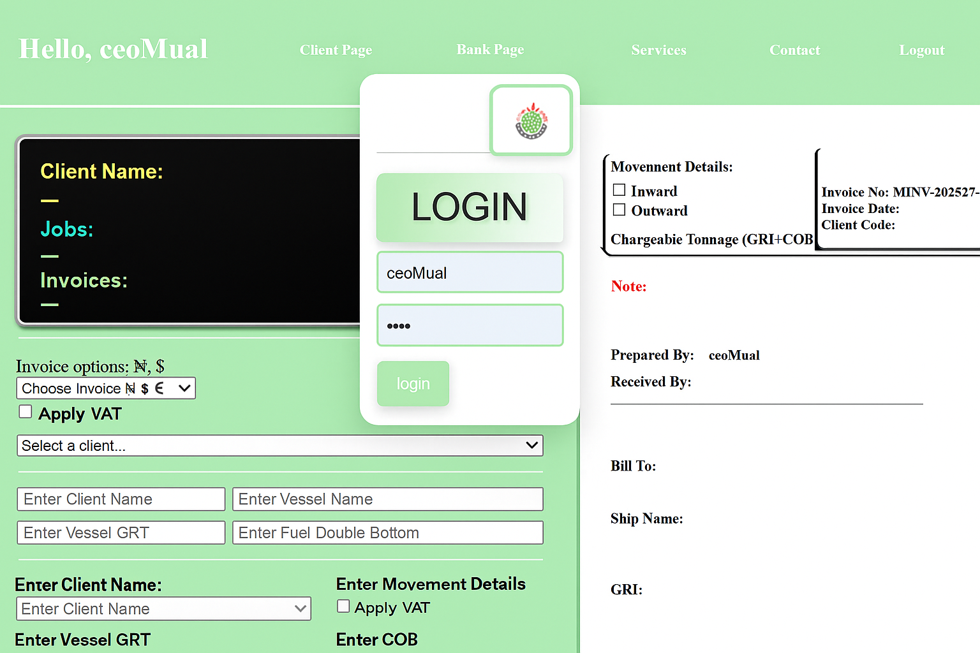The height and width of the screenshot is (653, 980).
Task: Open the Services navigation link
Action: click(658, 50)
